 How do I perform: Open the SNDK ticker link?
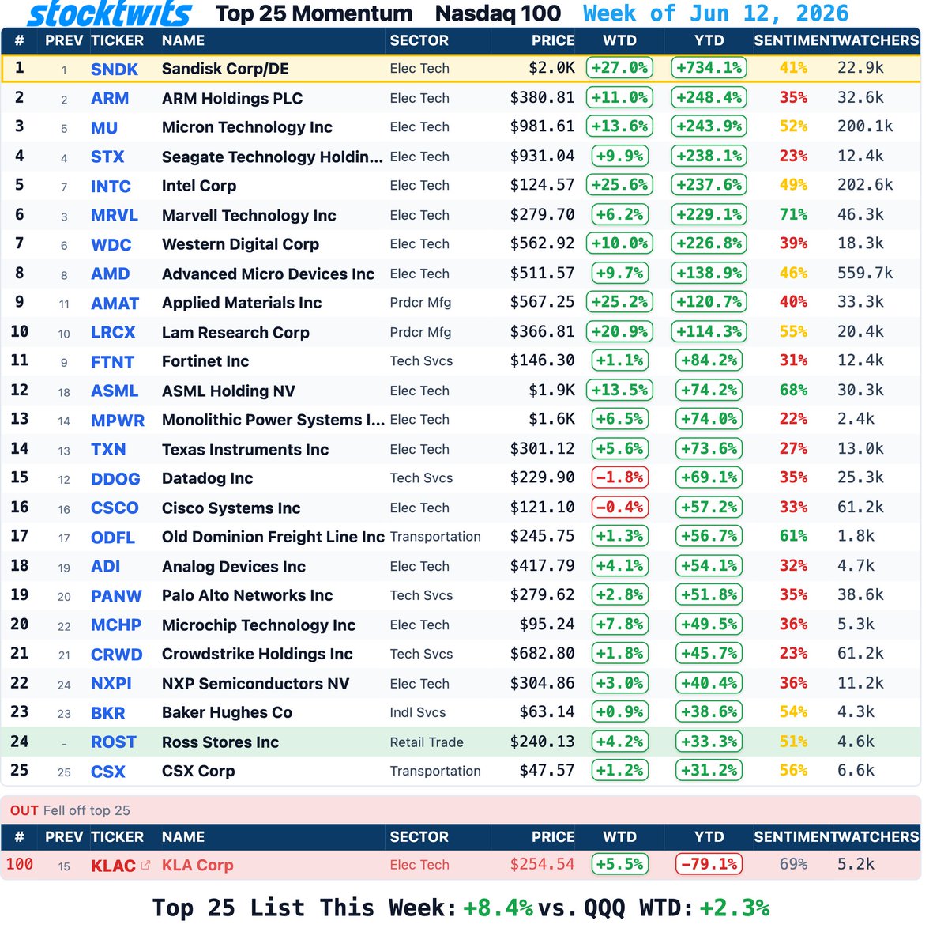click(115, 70)
